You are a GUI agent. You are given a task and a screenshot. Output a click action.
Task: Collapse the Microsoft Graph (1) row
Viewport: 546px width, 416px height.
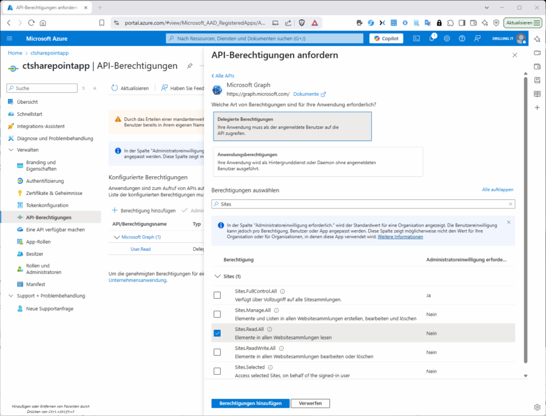(x=117, y=237)
